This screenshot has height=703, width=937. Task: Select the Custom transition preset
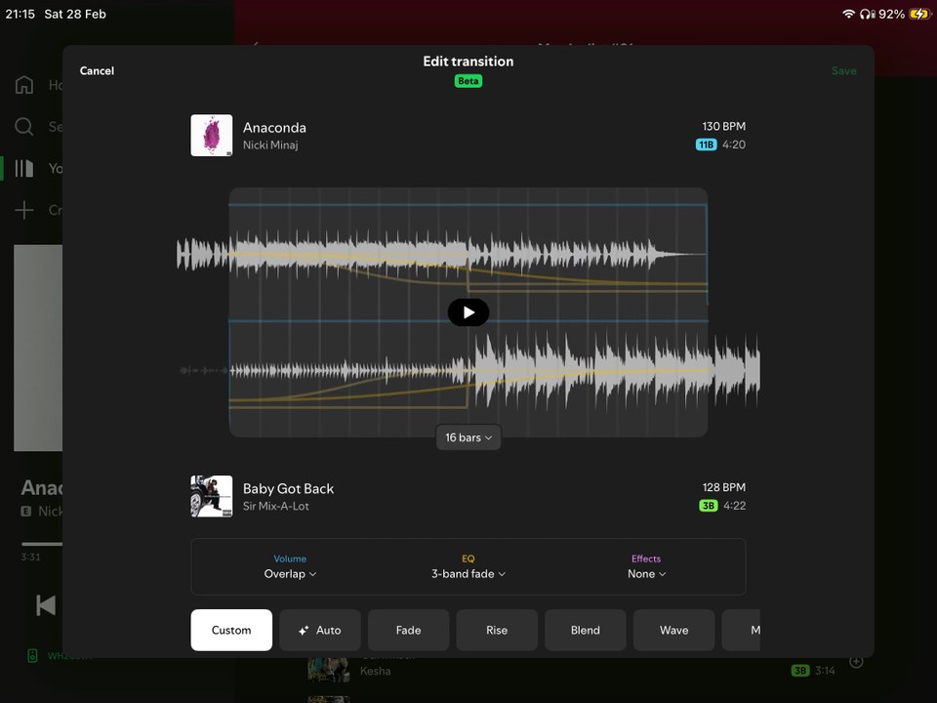(231, 630)
